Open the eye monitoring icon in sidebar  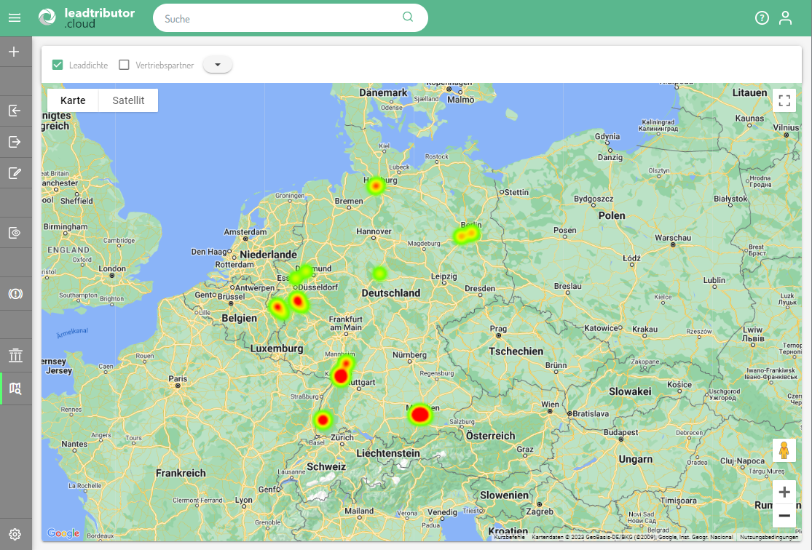click(x=15, y=233)
